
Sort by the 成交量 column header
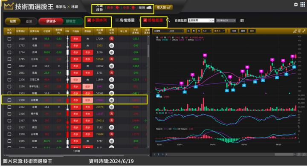point(99,32)
